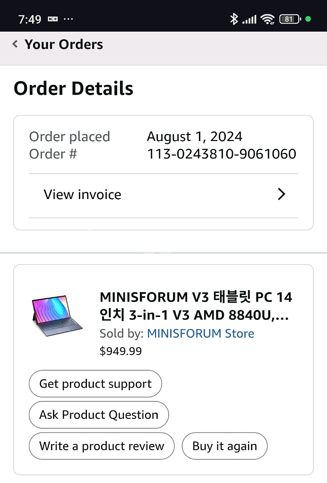Tap the three-dot notification overflow icon

tap(68, 19)
